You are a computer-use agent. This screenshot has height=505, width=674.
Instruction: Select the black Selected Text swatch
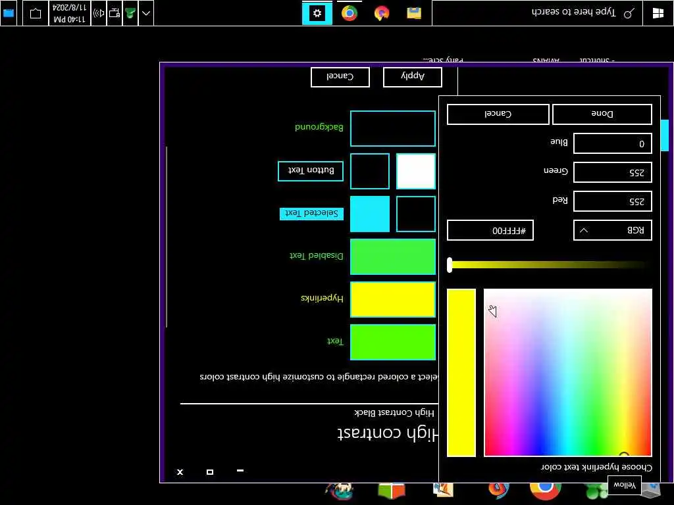(x=416, y=214)
